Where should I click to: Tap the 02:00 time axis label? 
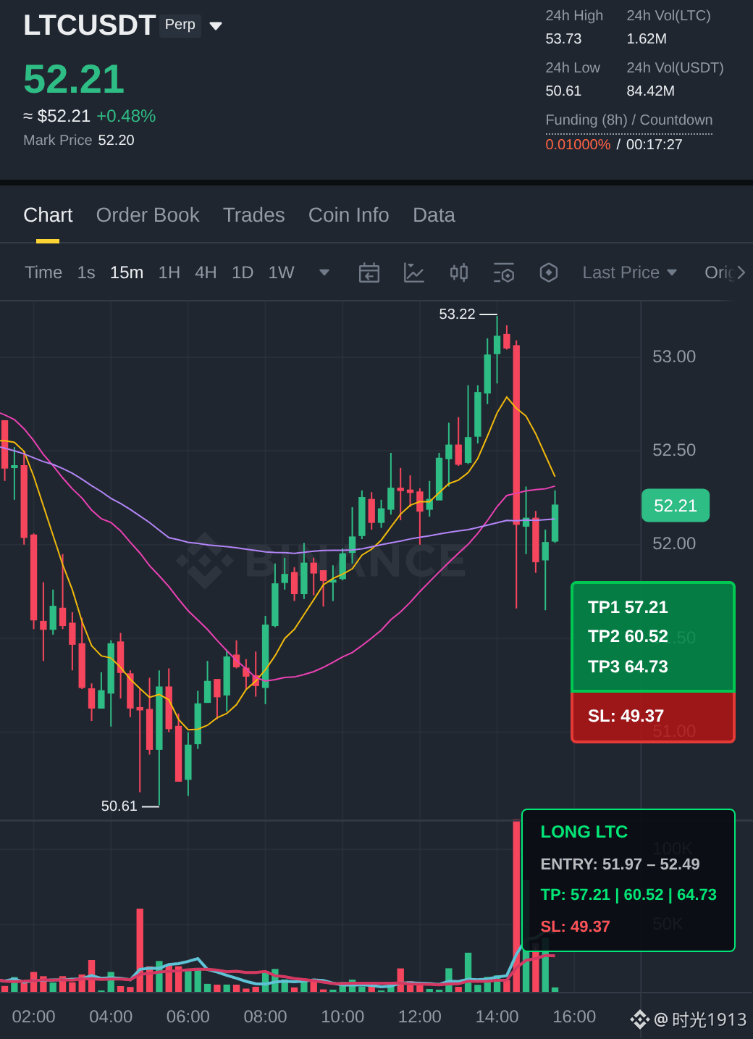tap(33, 1017)
